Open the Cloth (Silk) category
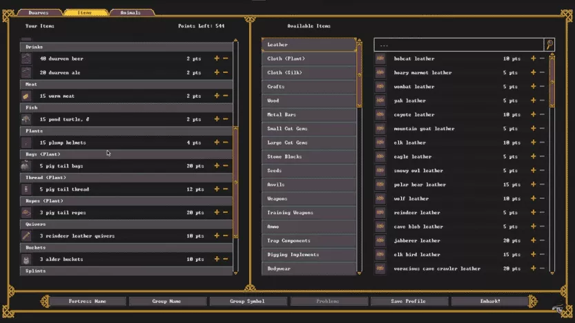 point(309,72)
